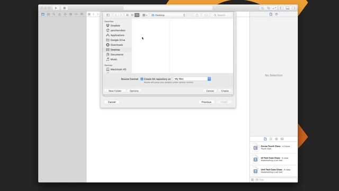
Task: Select Google Drive in Favorites sidebar
Action: [118, 40]
